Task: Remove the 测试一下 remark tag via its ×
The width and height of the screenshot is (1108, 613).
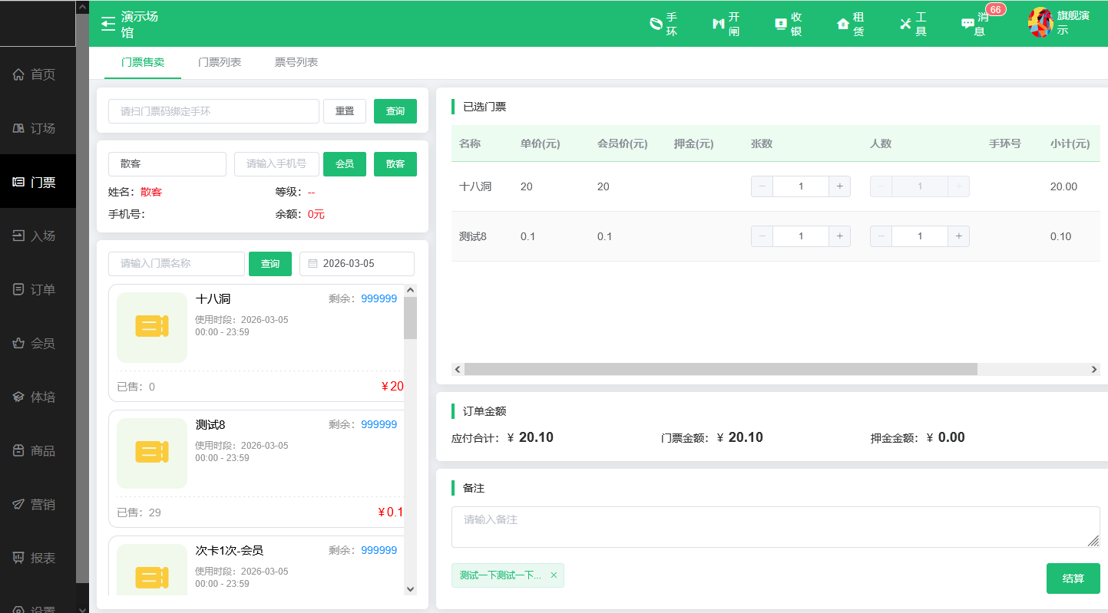Action: (x=554, y=575)
